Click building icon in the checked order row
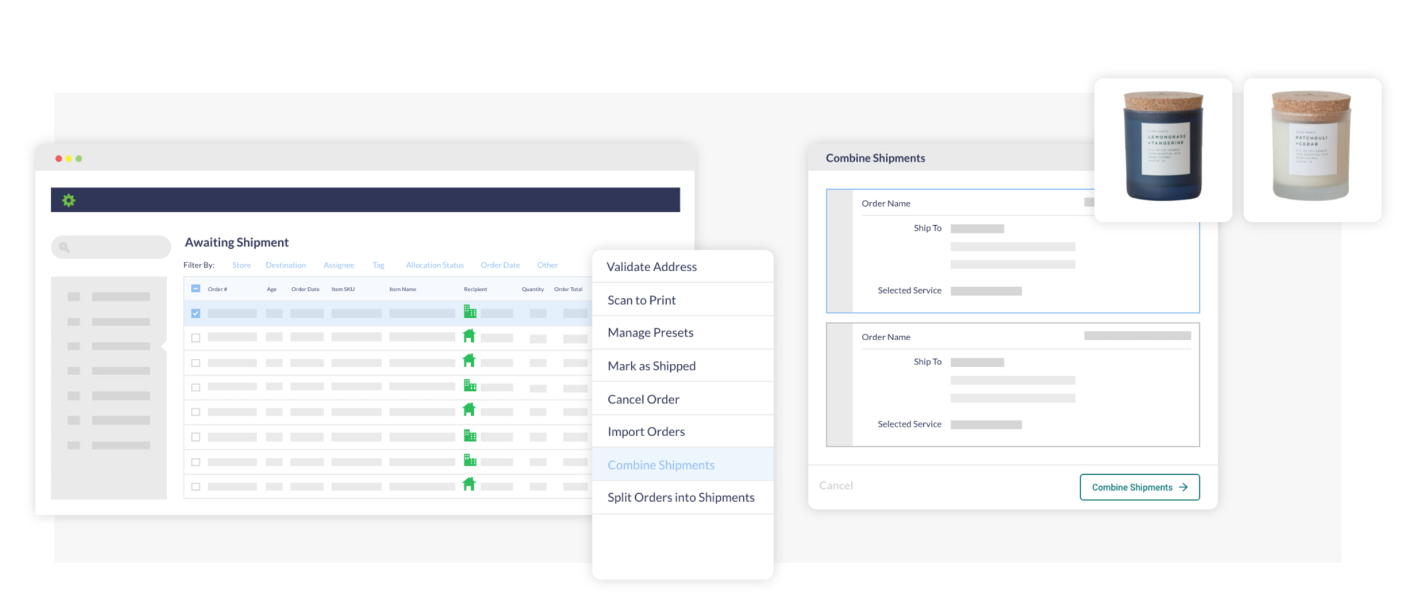The height and width of the screenshot is (615, 1411). [x=470, y=312]
